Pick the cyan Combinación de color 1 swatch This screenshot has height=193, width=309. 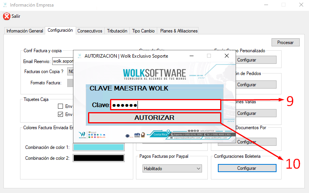click(x=98, y=147)
